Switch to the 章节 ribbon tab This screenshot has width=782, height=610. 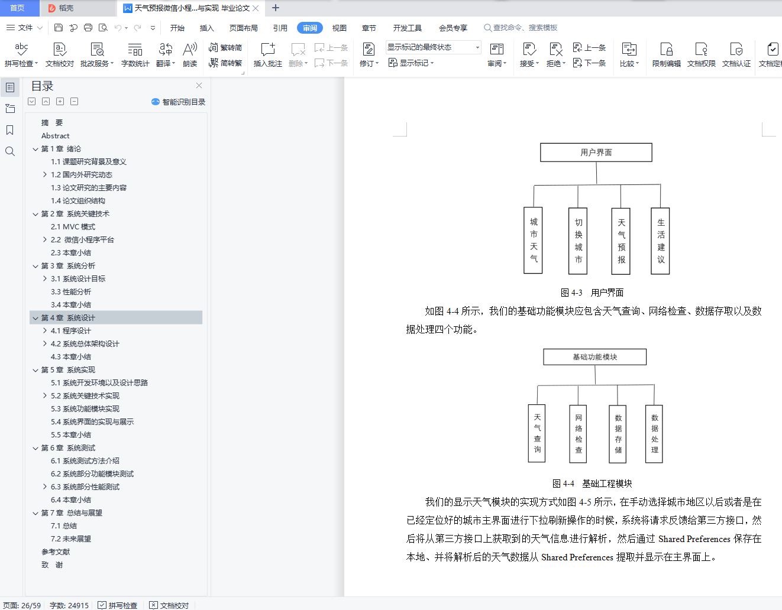(369, 28)
